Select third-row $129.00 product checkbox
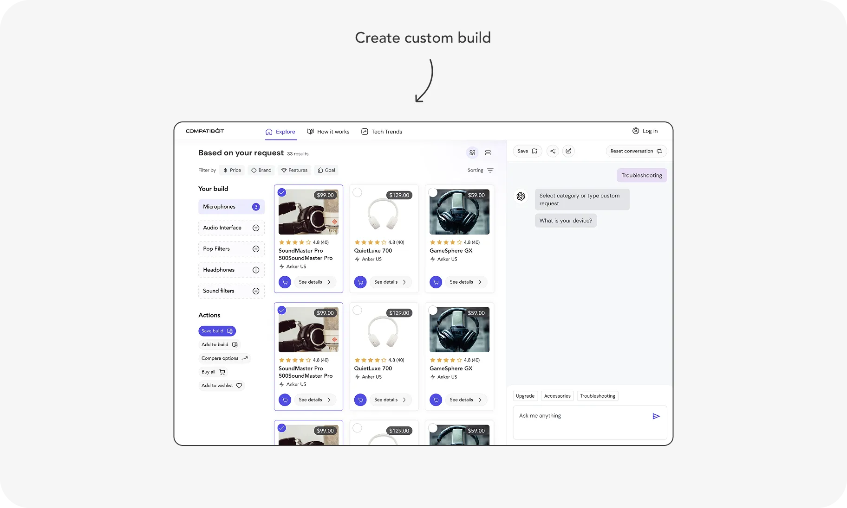 coord(357,428)
